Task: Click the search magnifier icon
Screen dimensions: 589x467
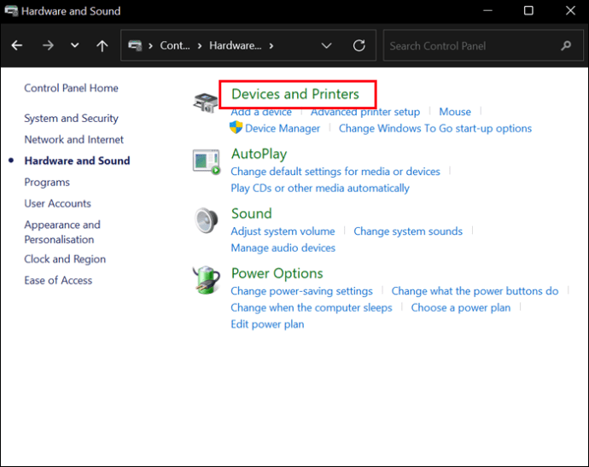Action: [566, 46]
